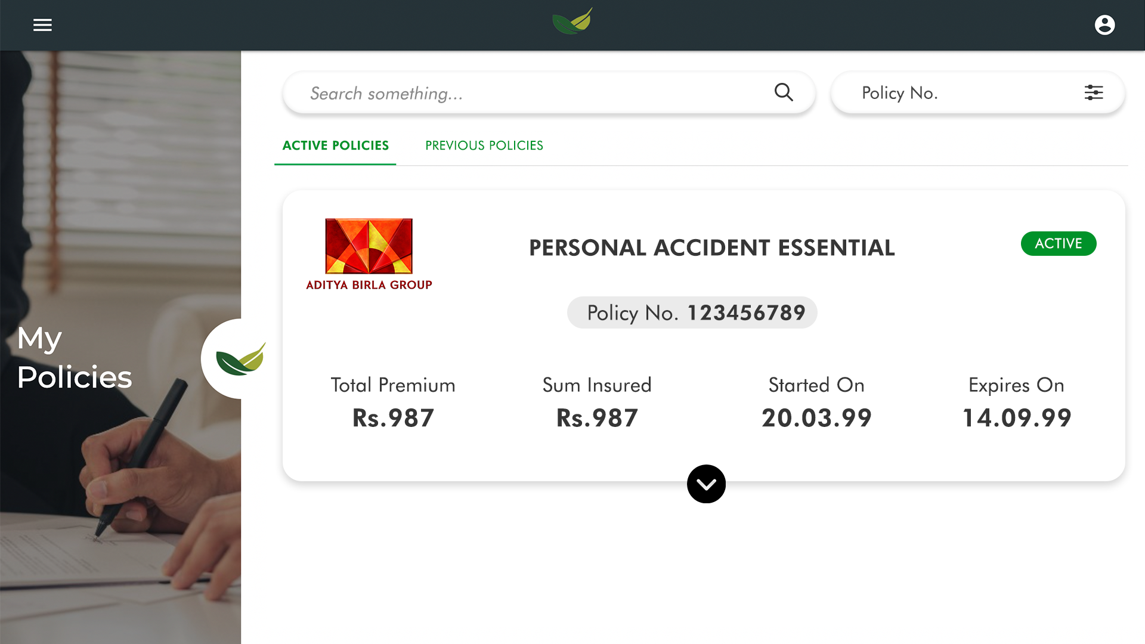Click the leaf logo in header
The height and width of the screenshot is (644, 1145).
572,21
